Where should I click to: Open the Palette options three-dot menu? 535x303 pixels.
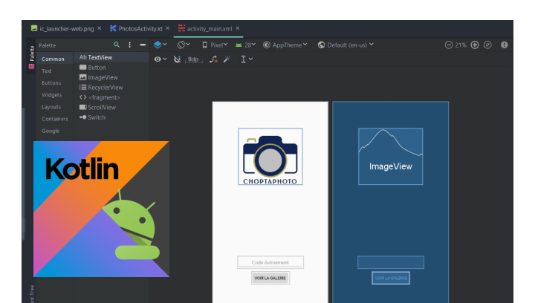(129, 45)
